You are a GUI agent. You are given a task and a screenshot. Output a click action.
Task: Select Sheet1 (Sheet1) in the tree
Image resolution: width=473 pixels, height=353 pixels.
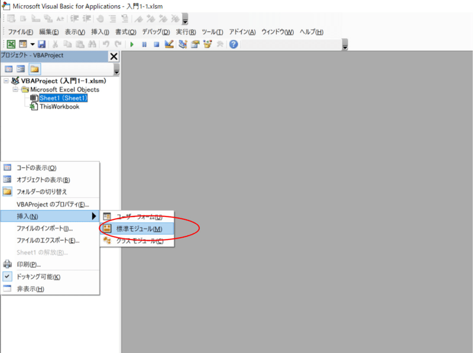63,98
